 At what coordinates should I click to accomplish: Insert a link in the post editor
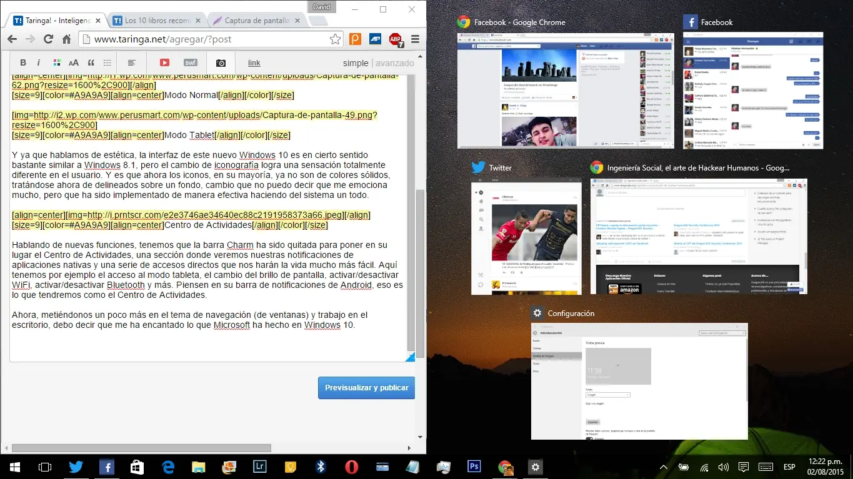click(254, 63)
